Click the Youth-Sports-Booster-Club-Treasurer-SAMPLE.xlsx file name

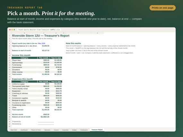39,30
